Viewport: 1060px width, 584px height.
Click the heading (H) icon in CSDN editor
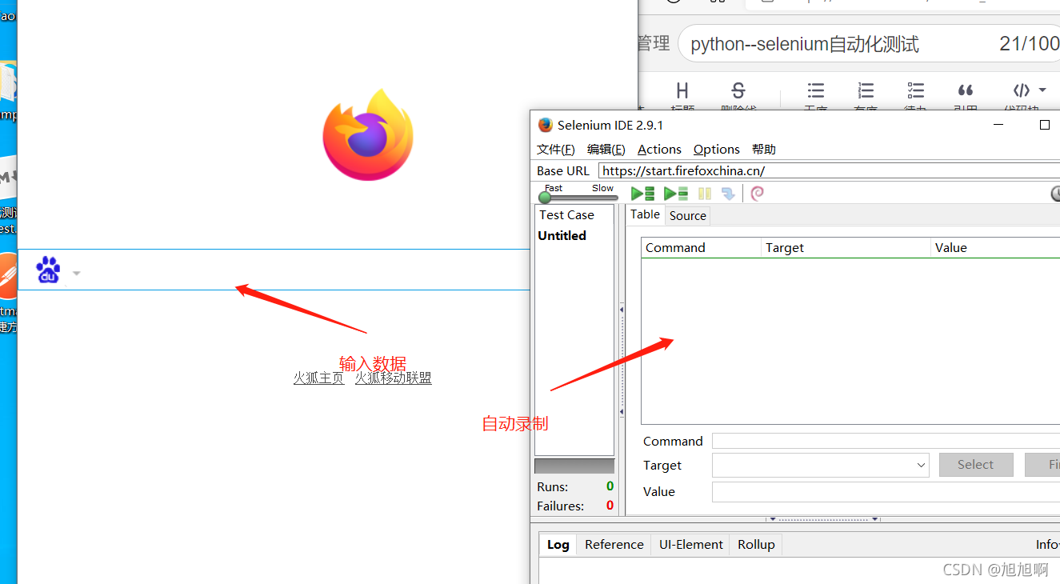(x=682, y=90)
